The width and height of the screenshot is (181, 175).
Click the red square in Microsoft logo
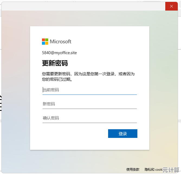tap(43, 40)
